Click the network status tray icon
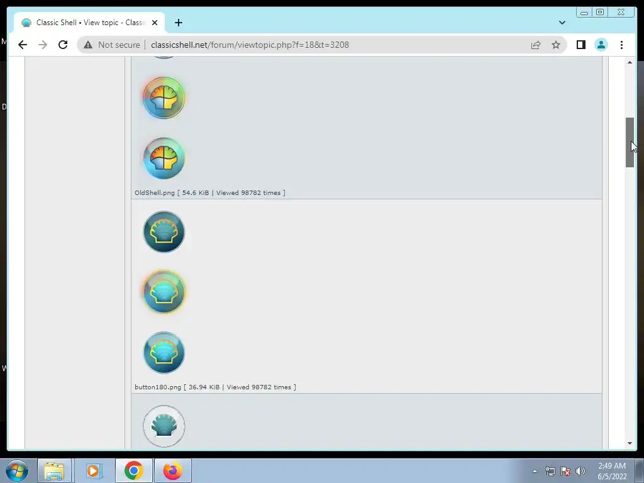Image resolution: width=644 pixels, height=483 pixels. 550,471
